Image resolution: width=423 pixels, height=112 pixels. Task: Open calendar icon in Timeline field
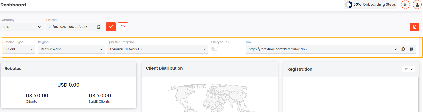[x=99, y=27]
